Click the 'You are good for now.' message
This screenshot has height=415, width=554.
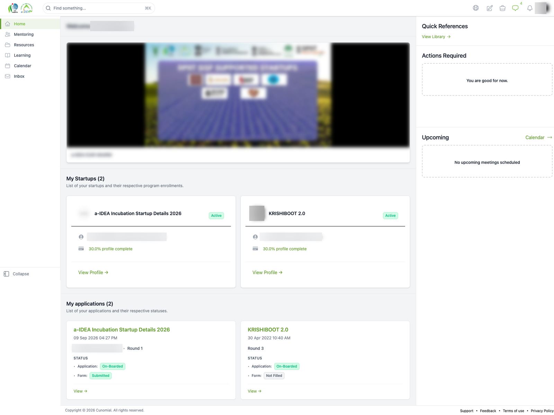(487, 81)
